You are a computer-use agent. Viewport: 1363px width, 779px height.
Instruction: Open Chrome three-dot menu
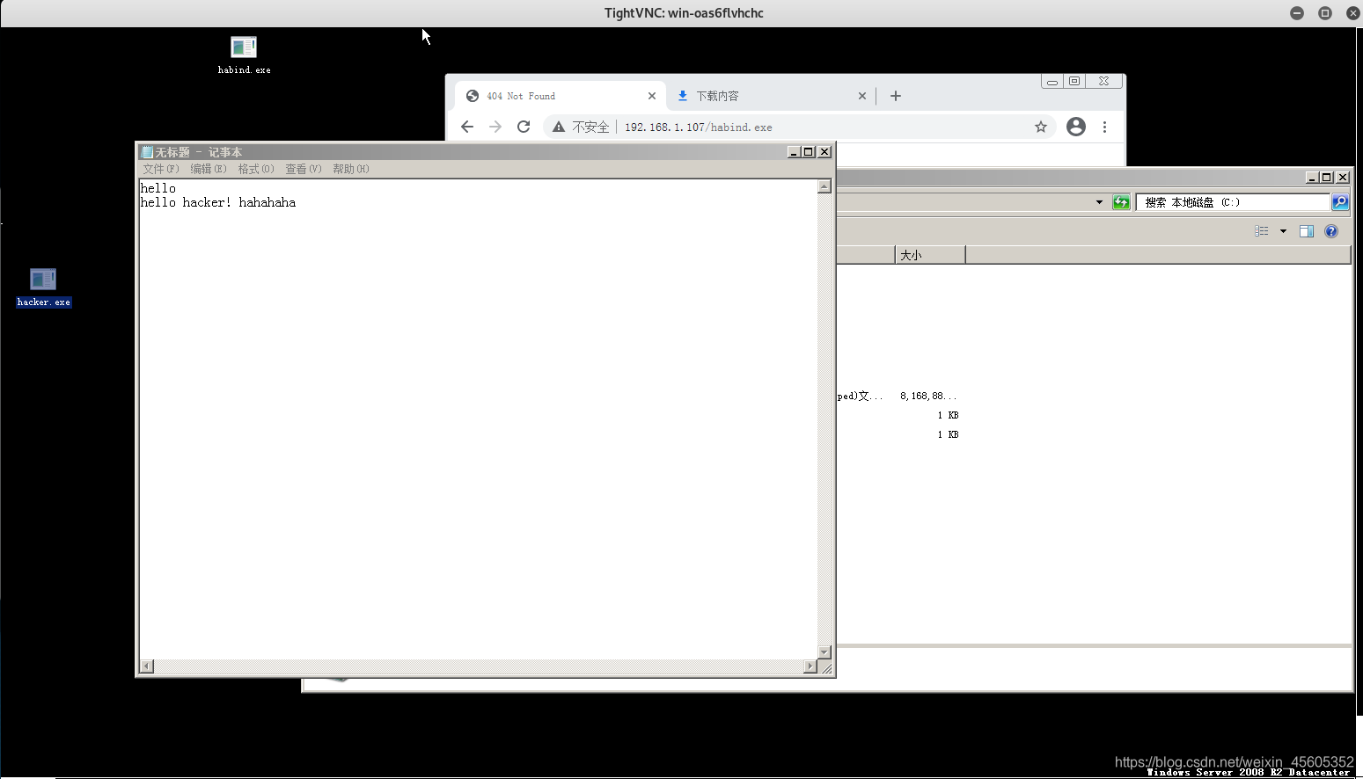pos(1104,127)
